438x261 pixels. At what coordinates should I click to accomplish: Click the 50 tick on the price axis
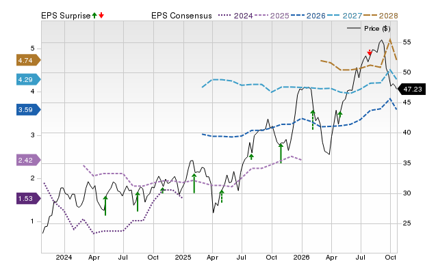(407, 72)
